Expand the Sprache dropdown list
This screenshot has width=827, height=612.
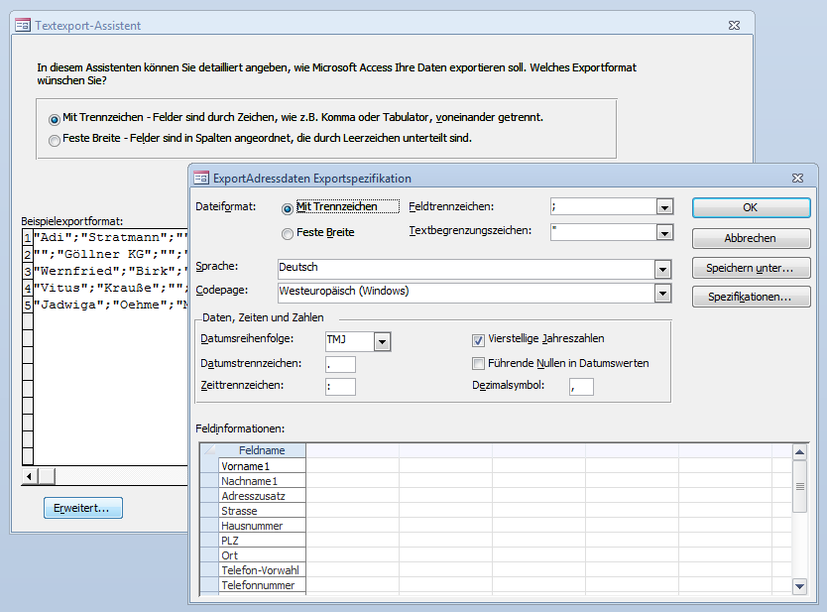click(662, 269)
